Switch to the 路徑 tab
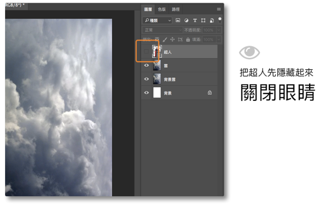This screenshot has height=205, width=328. [x=176, y=9]
